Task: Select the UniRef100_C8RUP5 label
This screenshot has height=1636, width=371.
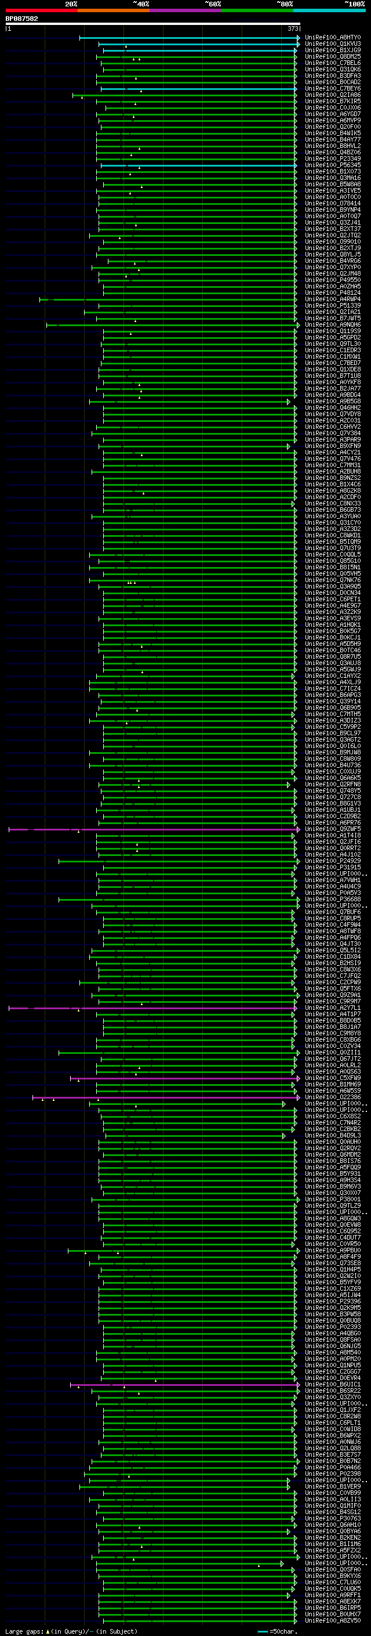Action: pos(333,919)
